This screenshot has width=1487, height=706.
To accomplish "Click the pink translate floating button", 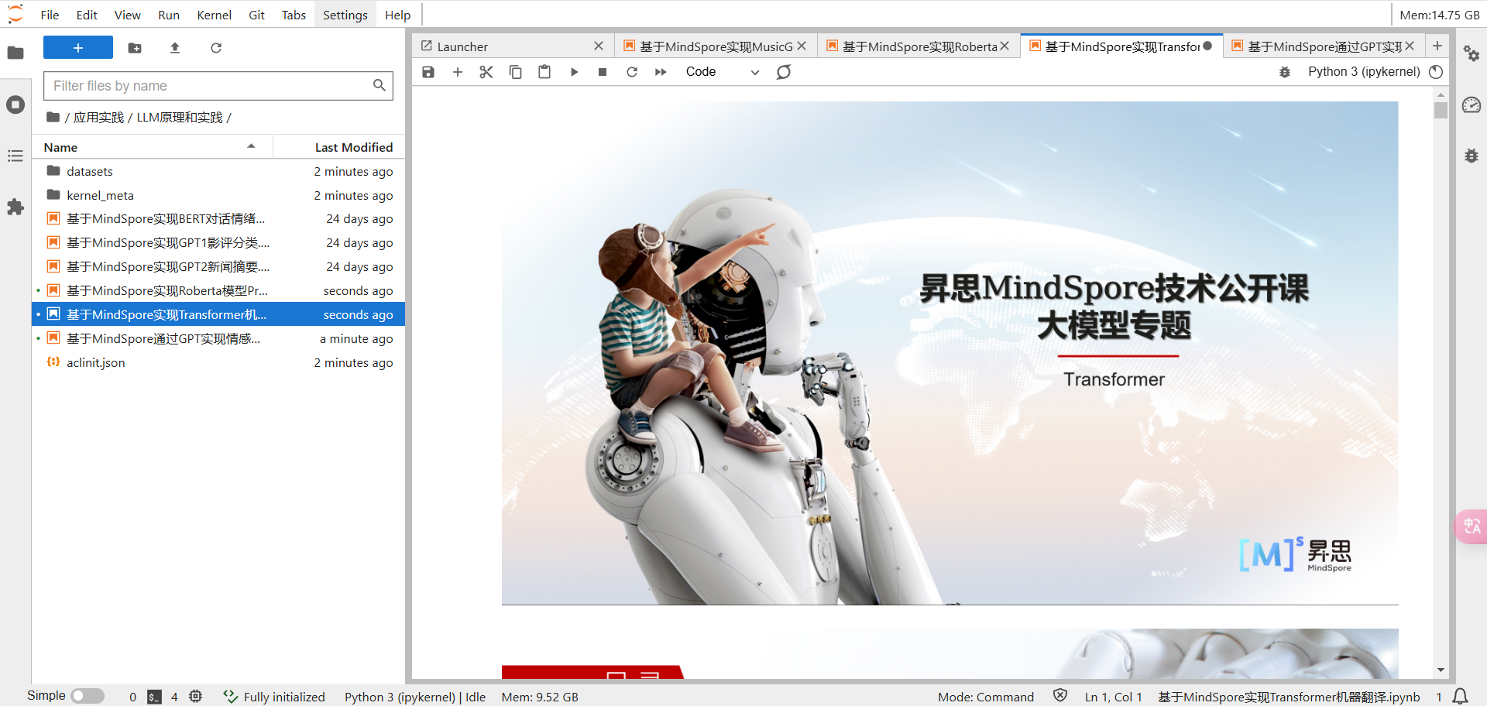I will click(1472, 526).
